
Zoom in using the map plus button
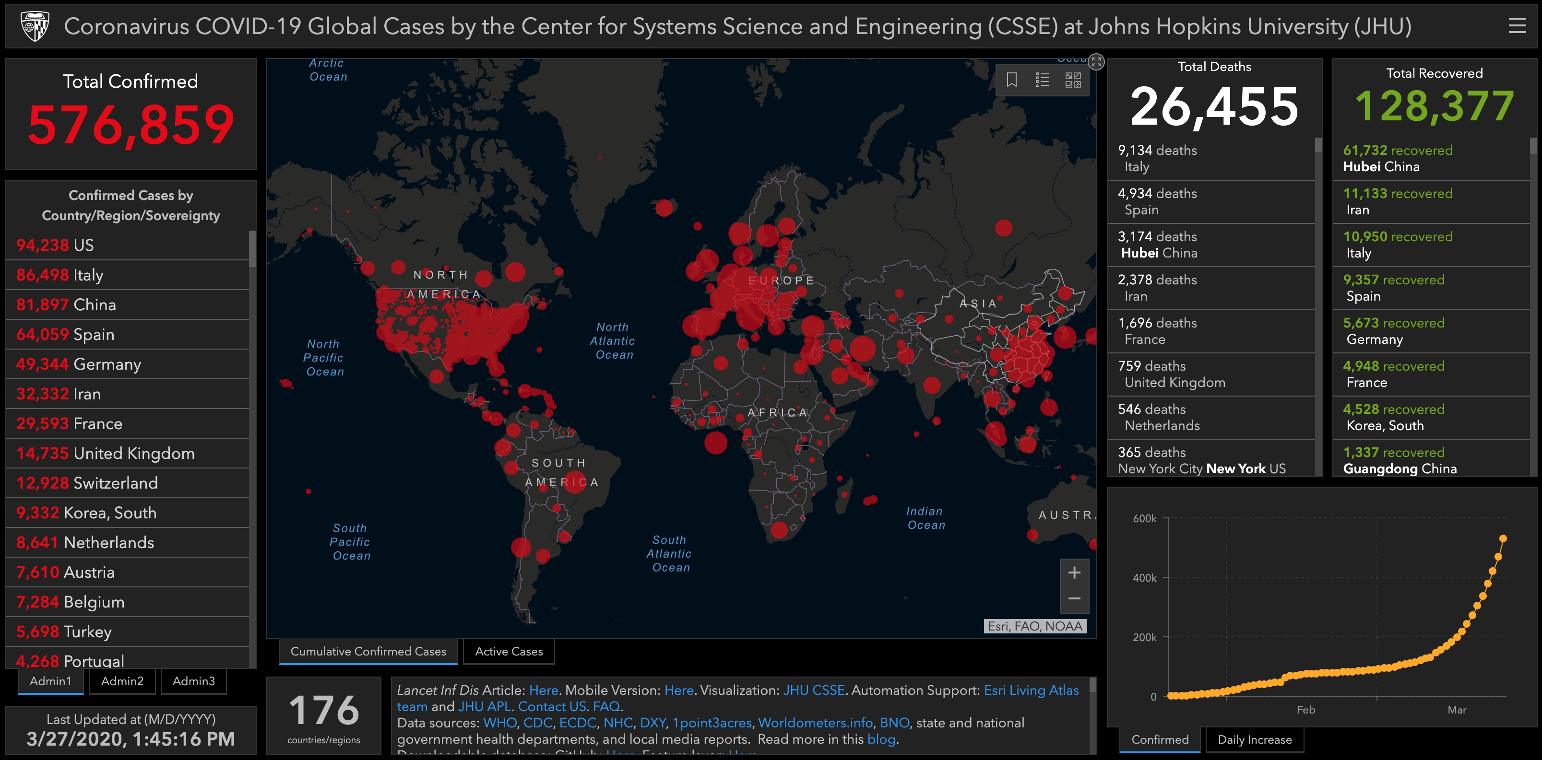1075,573
